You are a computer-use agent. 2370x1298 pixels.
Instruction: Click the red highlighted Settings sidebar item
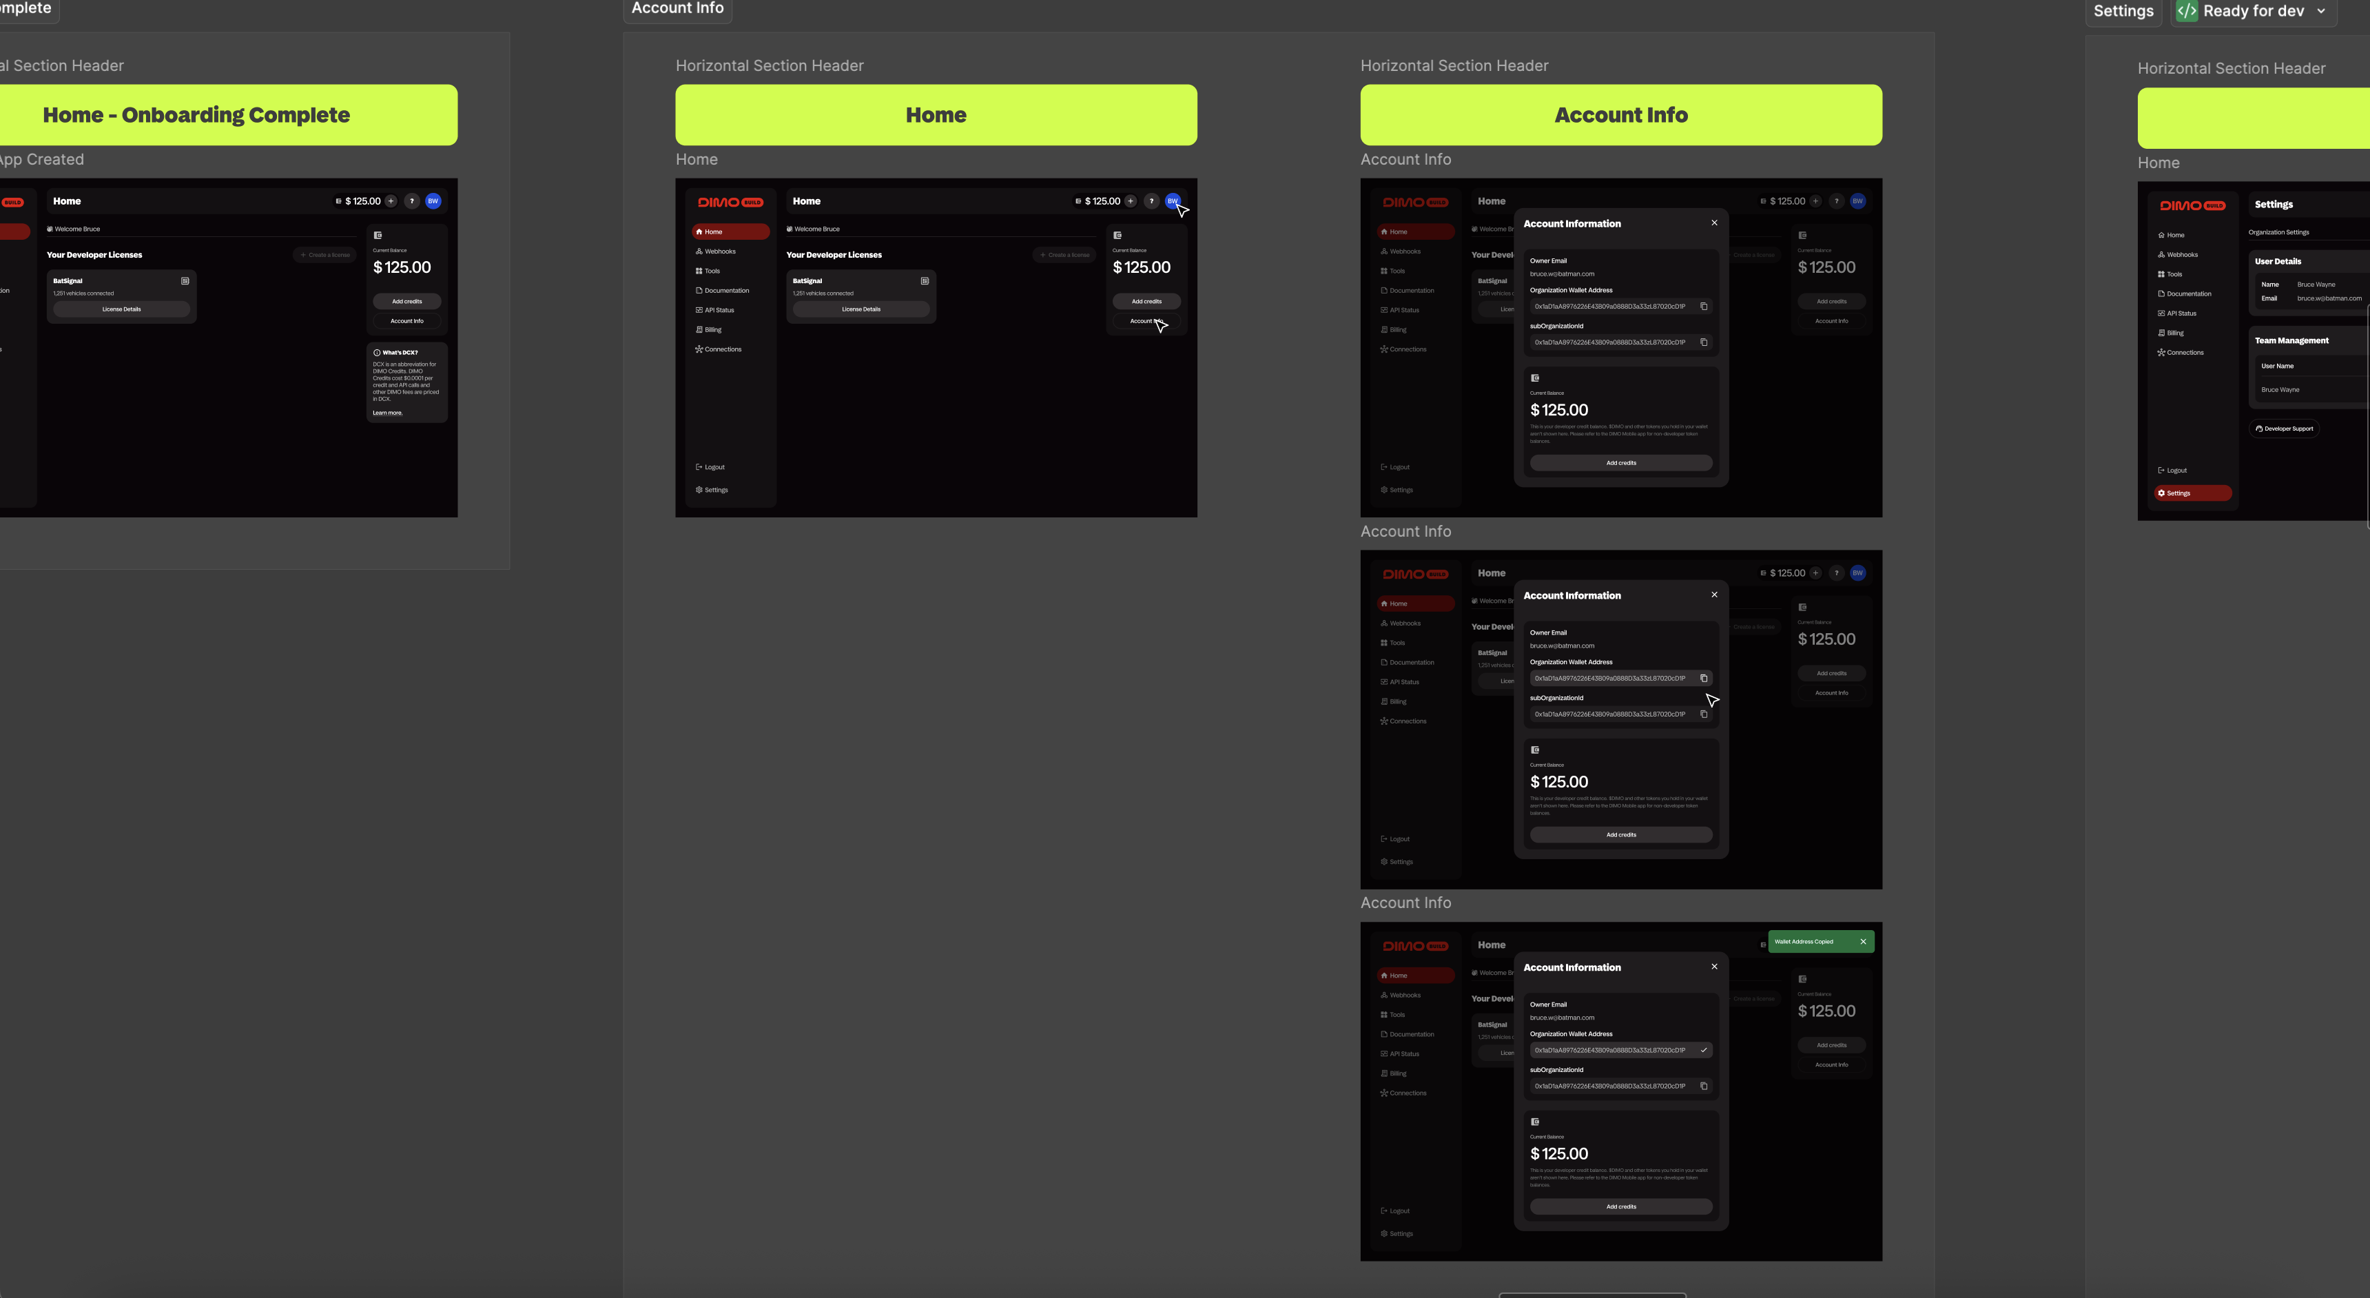pyautogui.click(x=2191, y=493)
